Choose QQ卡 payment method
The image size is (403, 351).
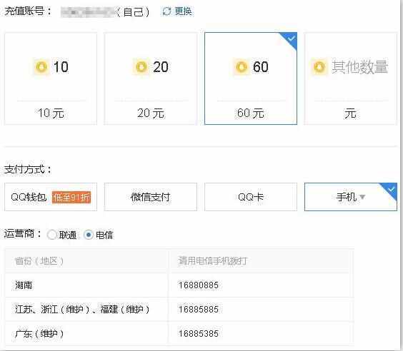(x=251, y=197)
